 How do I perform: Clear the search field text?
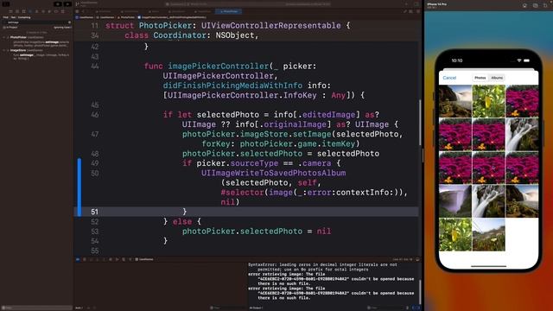click(69, 22)
